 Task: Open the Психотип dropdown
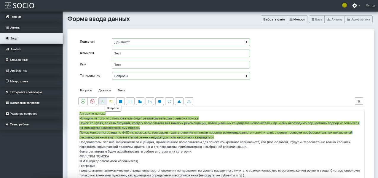tap(181, 42)
